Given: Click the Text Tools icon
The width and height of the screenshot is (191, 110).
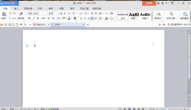Looking at the screenshot, I should click(x=171, y=14).
